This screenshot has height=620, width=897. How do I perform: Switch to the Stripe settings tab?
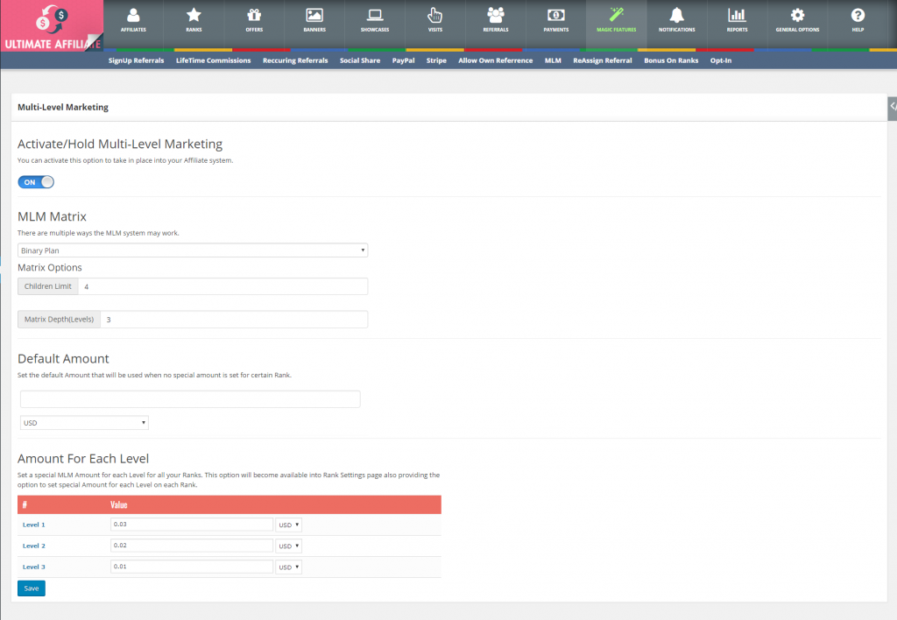click(435, 60)
